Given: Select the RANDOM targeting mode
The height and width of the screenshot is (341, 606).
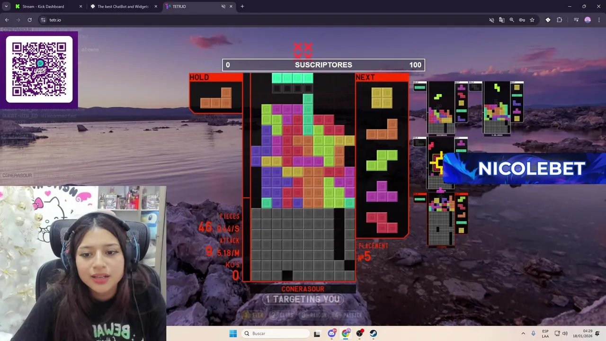Looking at the screenshot, I should [x=314, y=315].
